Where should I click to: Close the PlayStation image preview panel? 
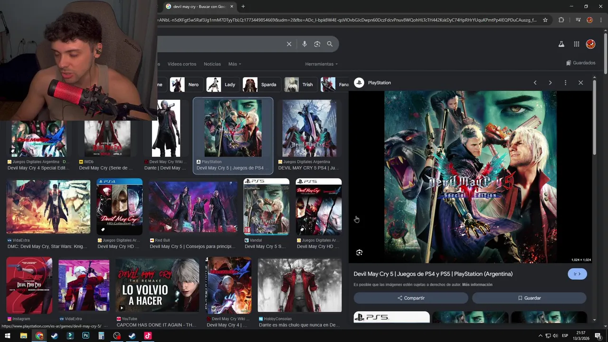[x=580, y=83]
